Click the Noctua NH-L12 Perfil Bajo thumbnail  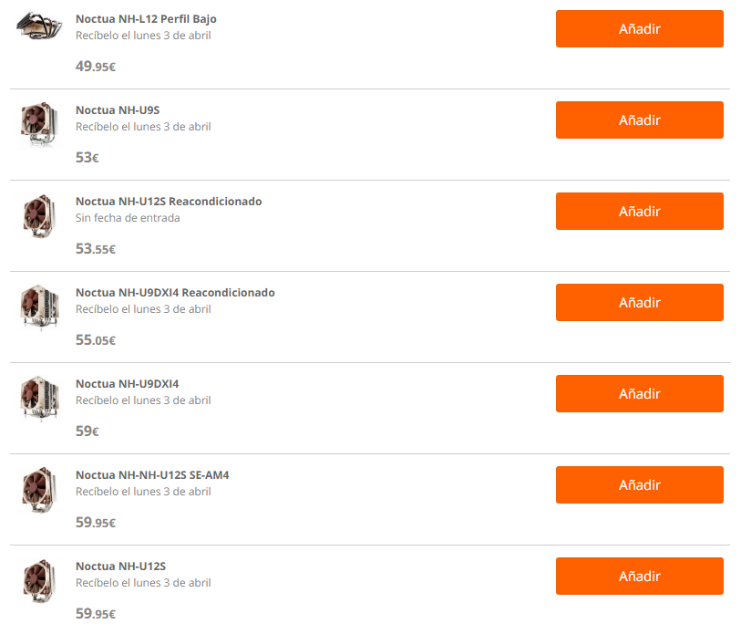[x=36, y=28]
